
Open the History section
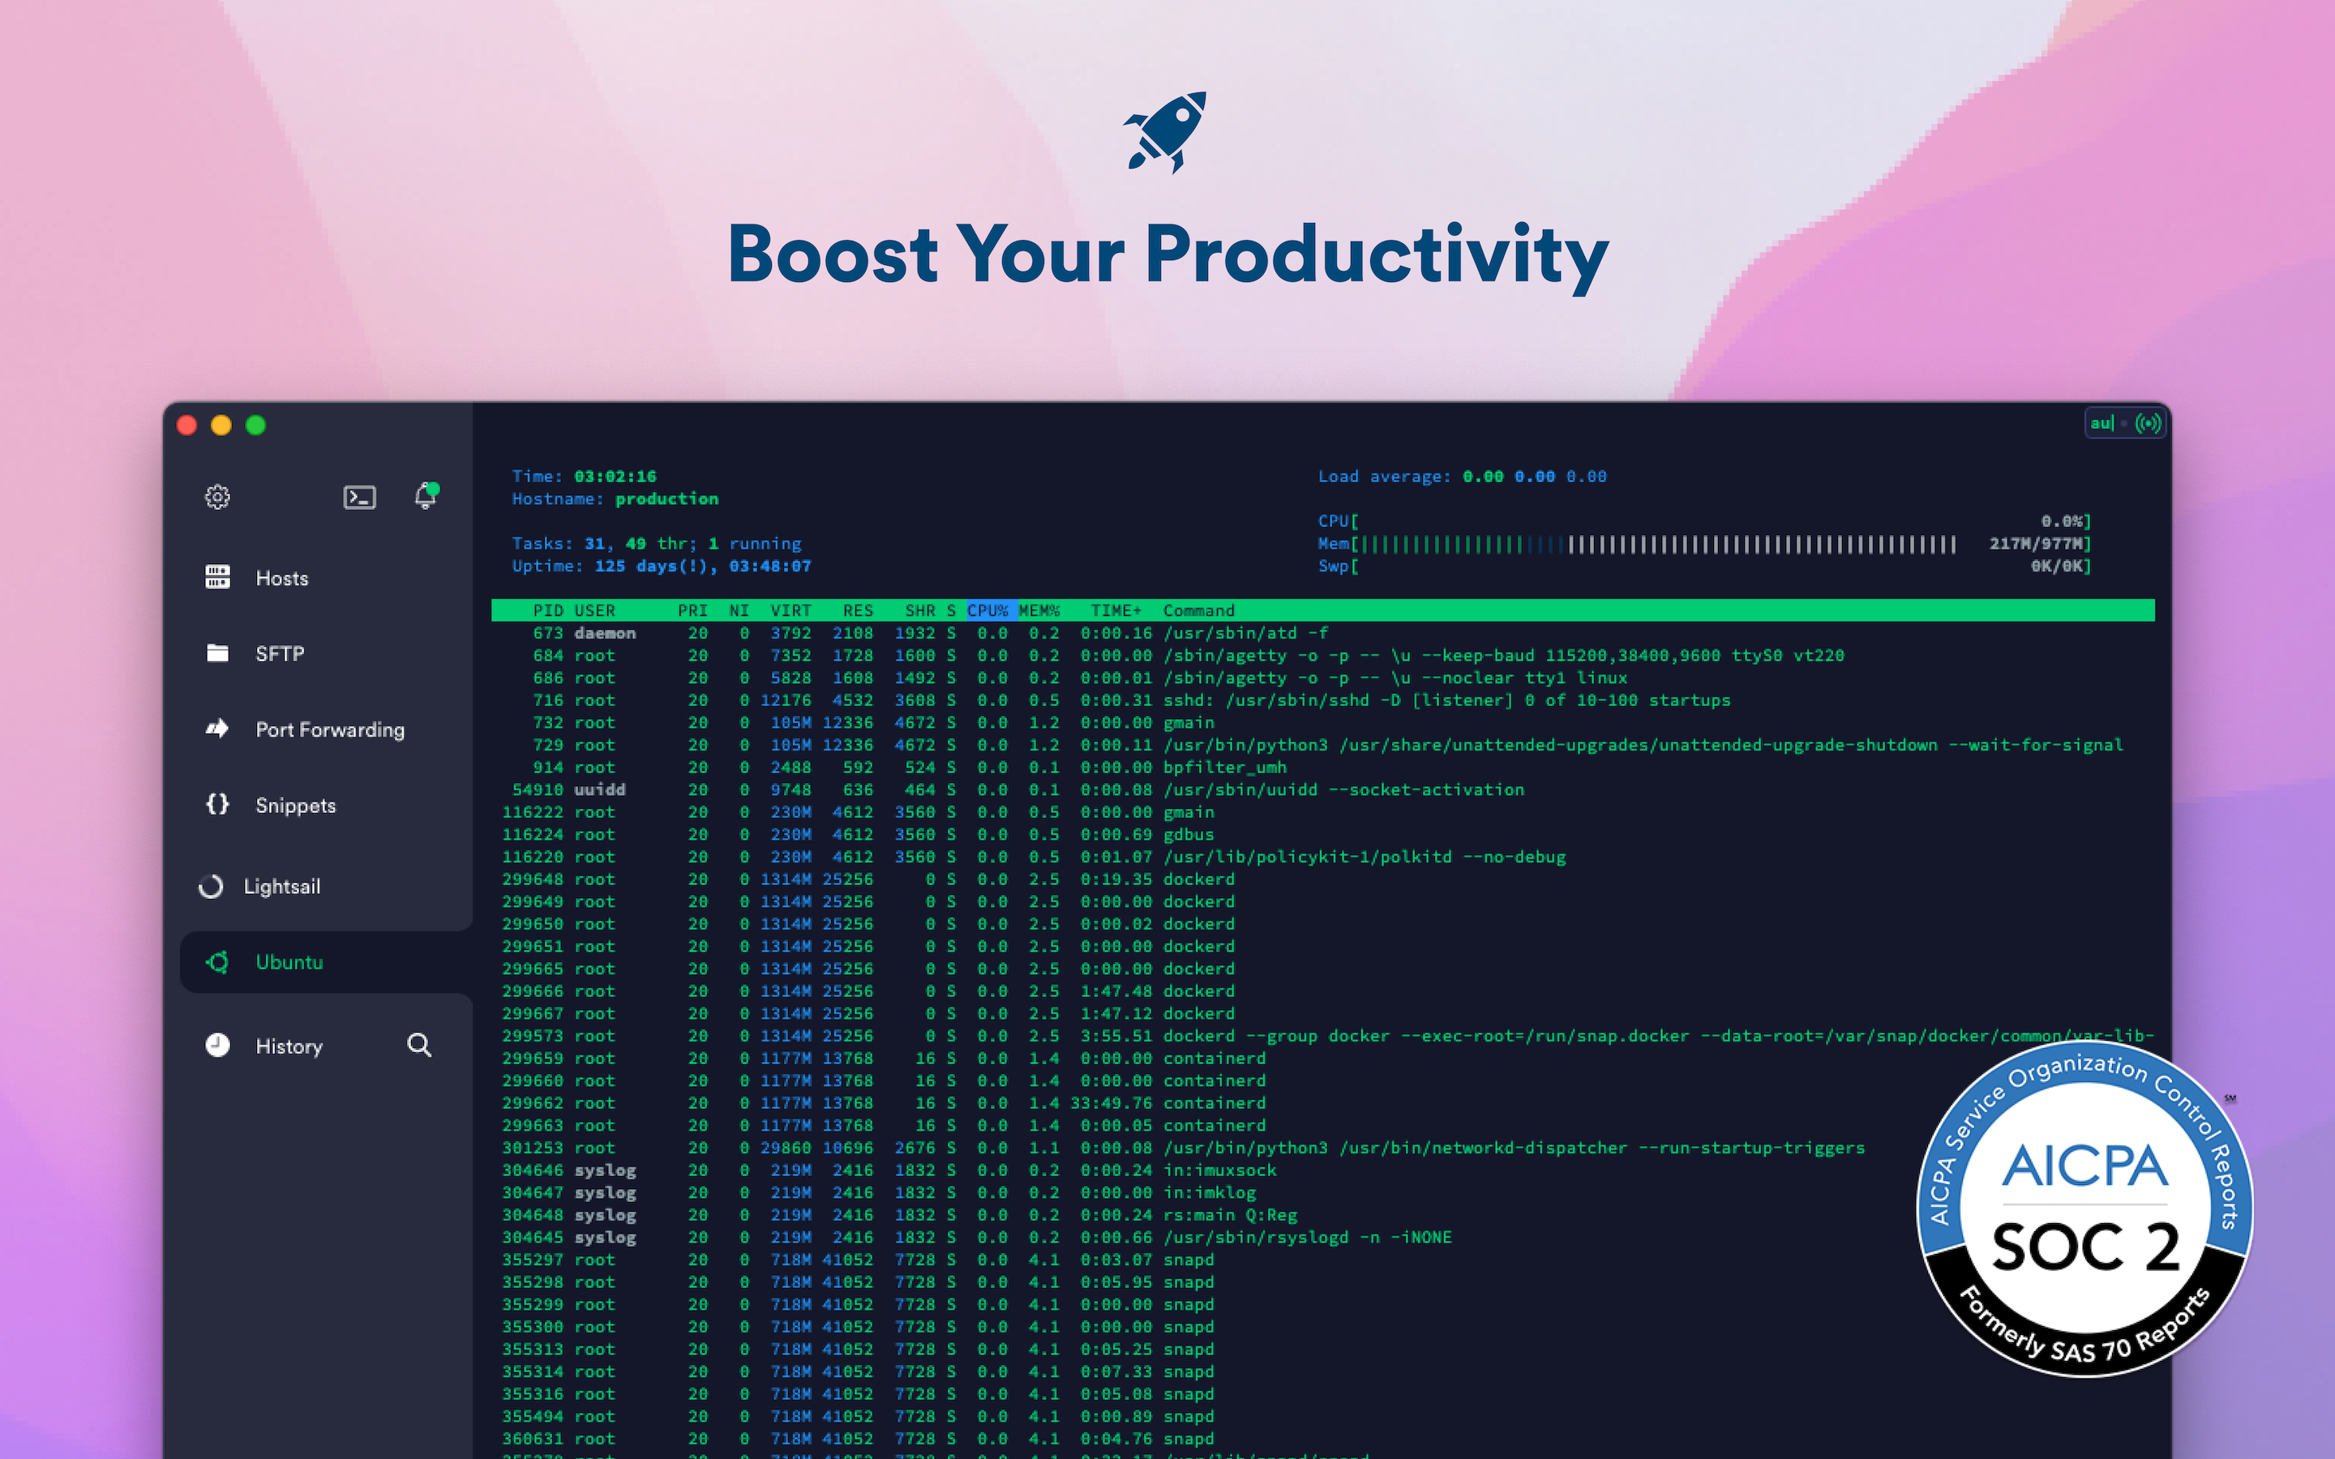point(288,1045)
